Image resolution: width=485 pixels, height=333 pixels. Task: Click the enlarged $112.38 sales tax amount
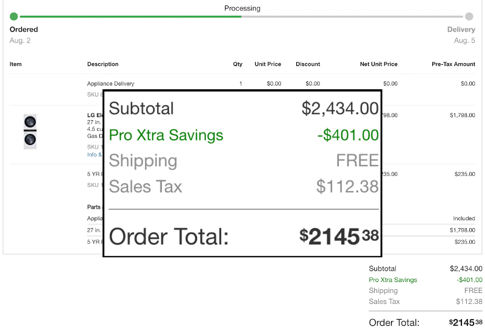[x=347, y=186]
